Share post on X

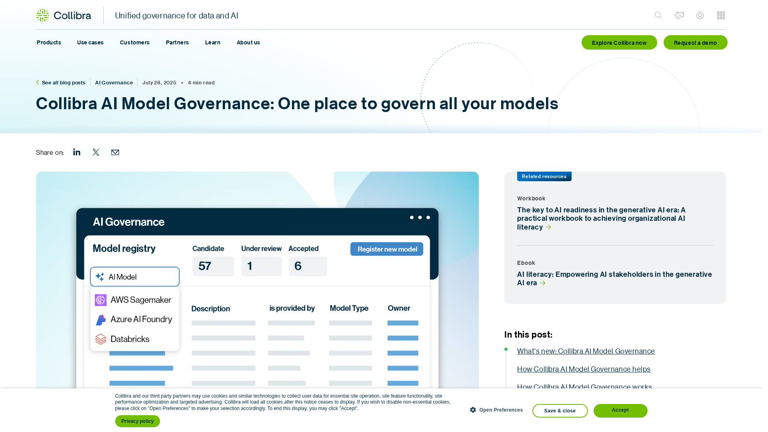[x=96, y=152]
